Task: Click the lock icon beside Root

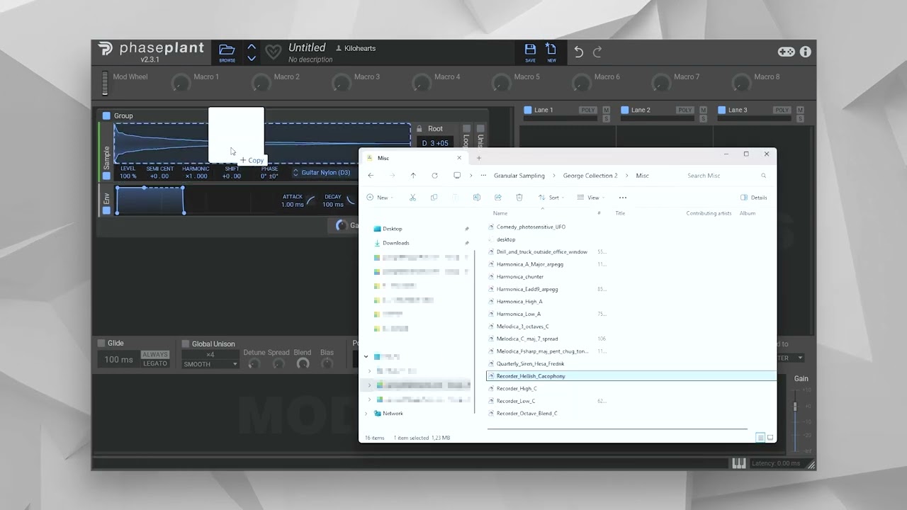Action: (x=419, y=129)
